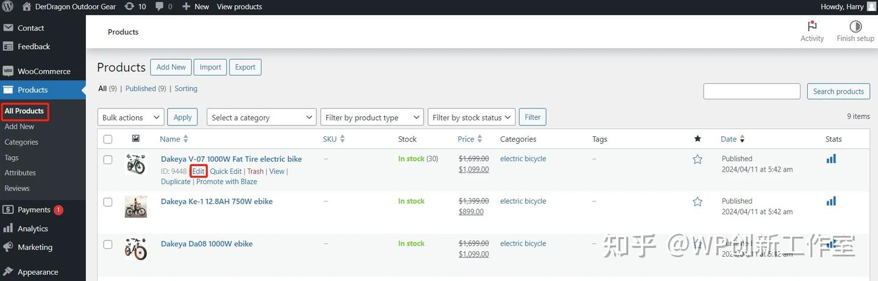The height and width of the screenshot is (281, 878).
Task: Tick the Dakeya Da08 1000W ebike checkbox
Action: pos(108,244)
